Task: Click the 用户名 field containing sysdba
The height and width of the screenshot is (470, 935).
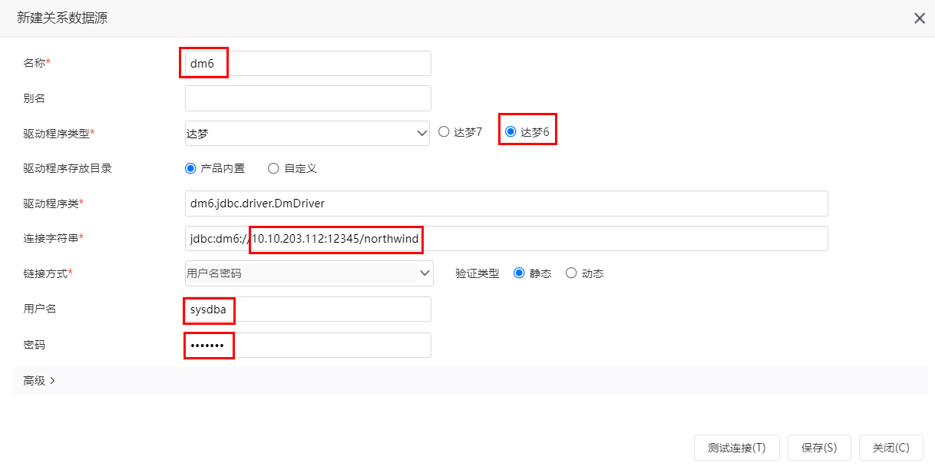Action: 308,309
